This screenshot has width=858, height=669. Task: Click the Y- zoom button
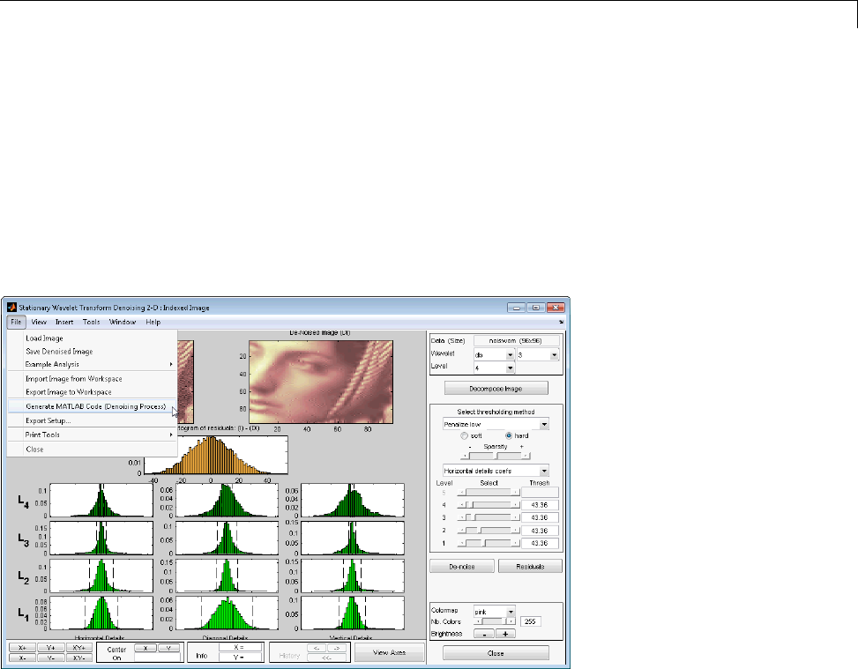point(51,658)
